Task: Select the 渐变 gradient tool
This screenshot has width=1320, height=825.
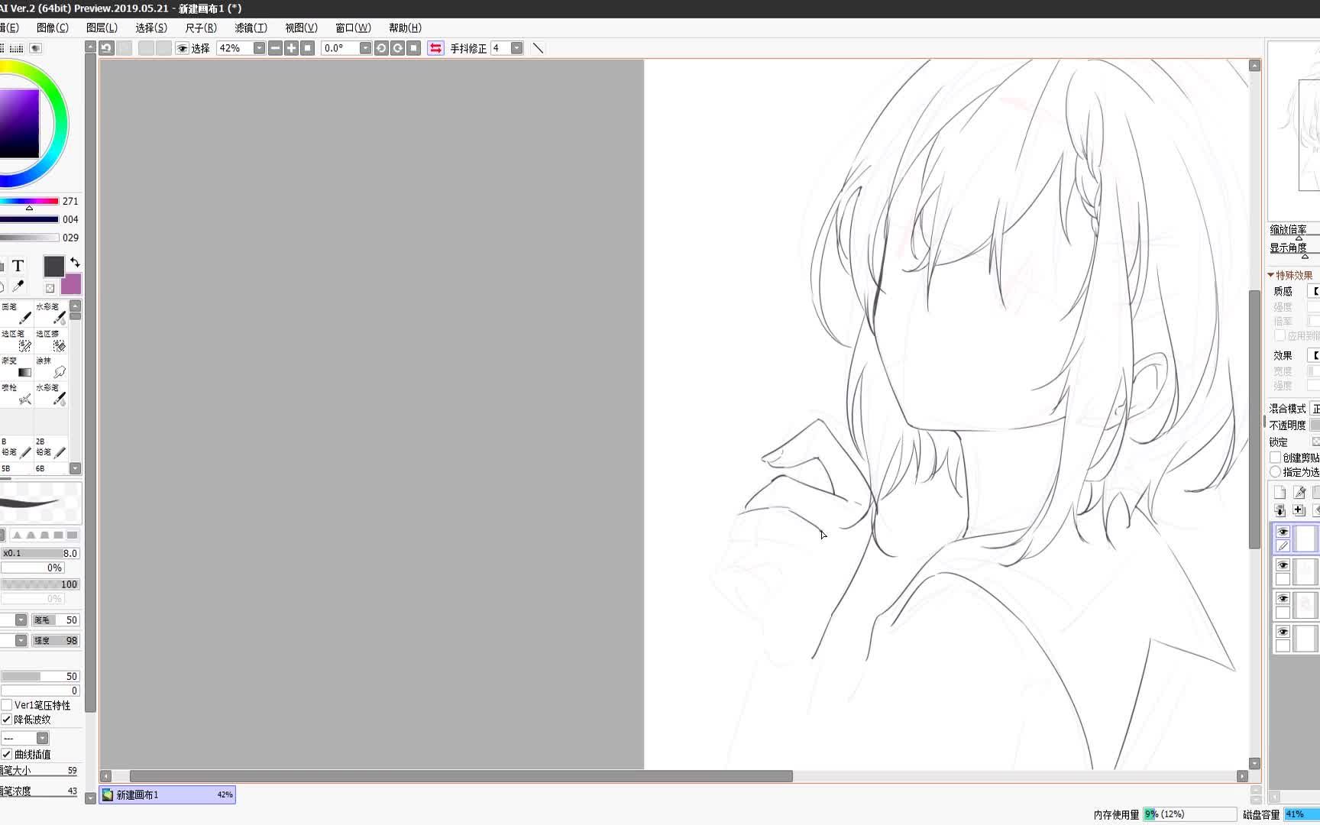Action: point(16,367)
